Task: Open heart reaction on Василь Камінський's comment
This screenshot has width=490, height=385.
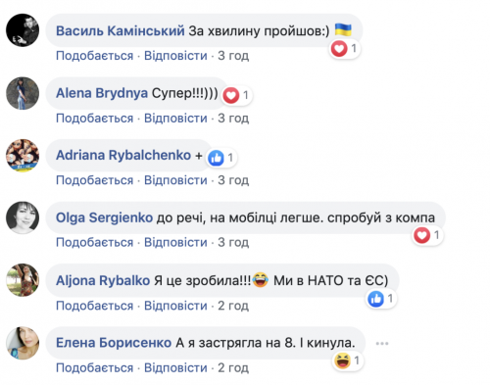Action: pos(345,49)
